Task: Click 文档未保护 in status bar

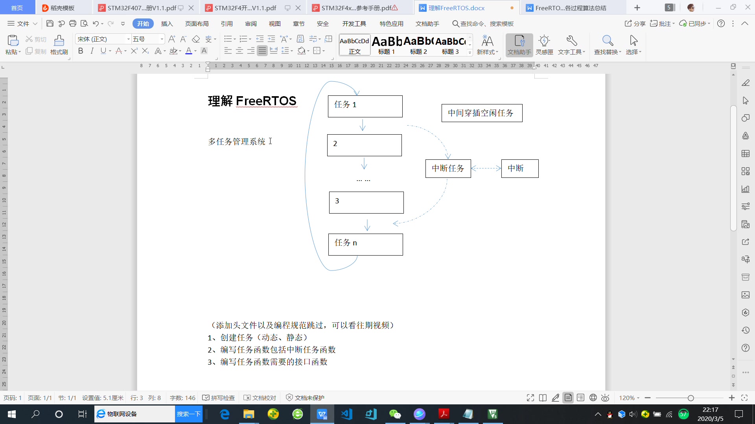Action: point(305,398)
